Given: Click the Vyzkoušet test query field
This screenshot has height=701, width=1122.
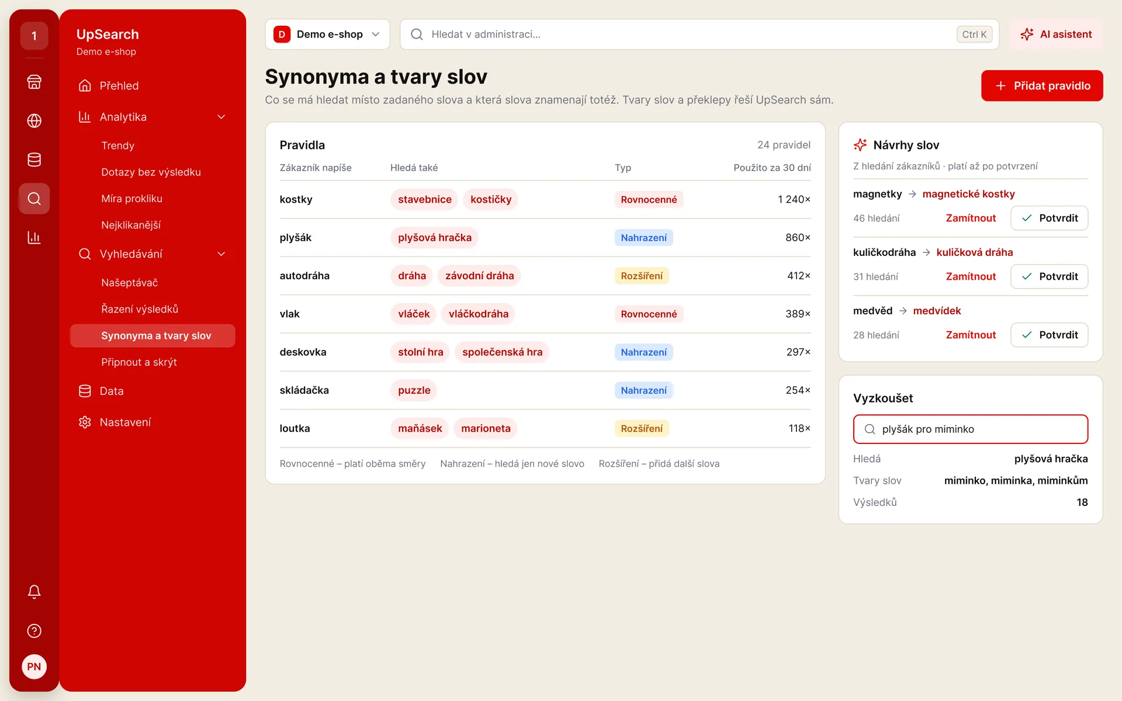Looking at the screenshot, I should (971, 429).
